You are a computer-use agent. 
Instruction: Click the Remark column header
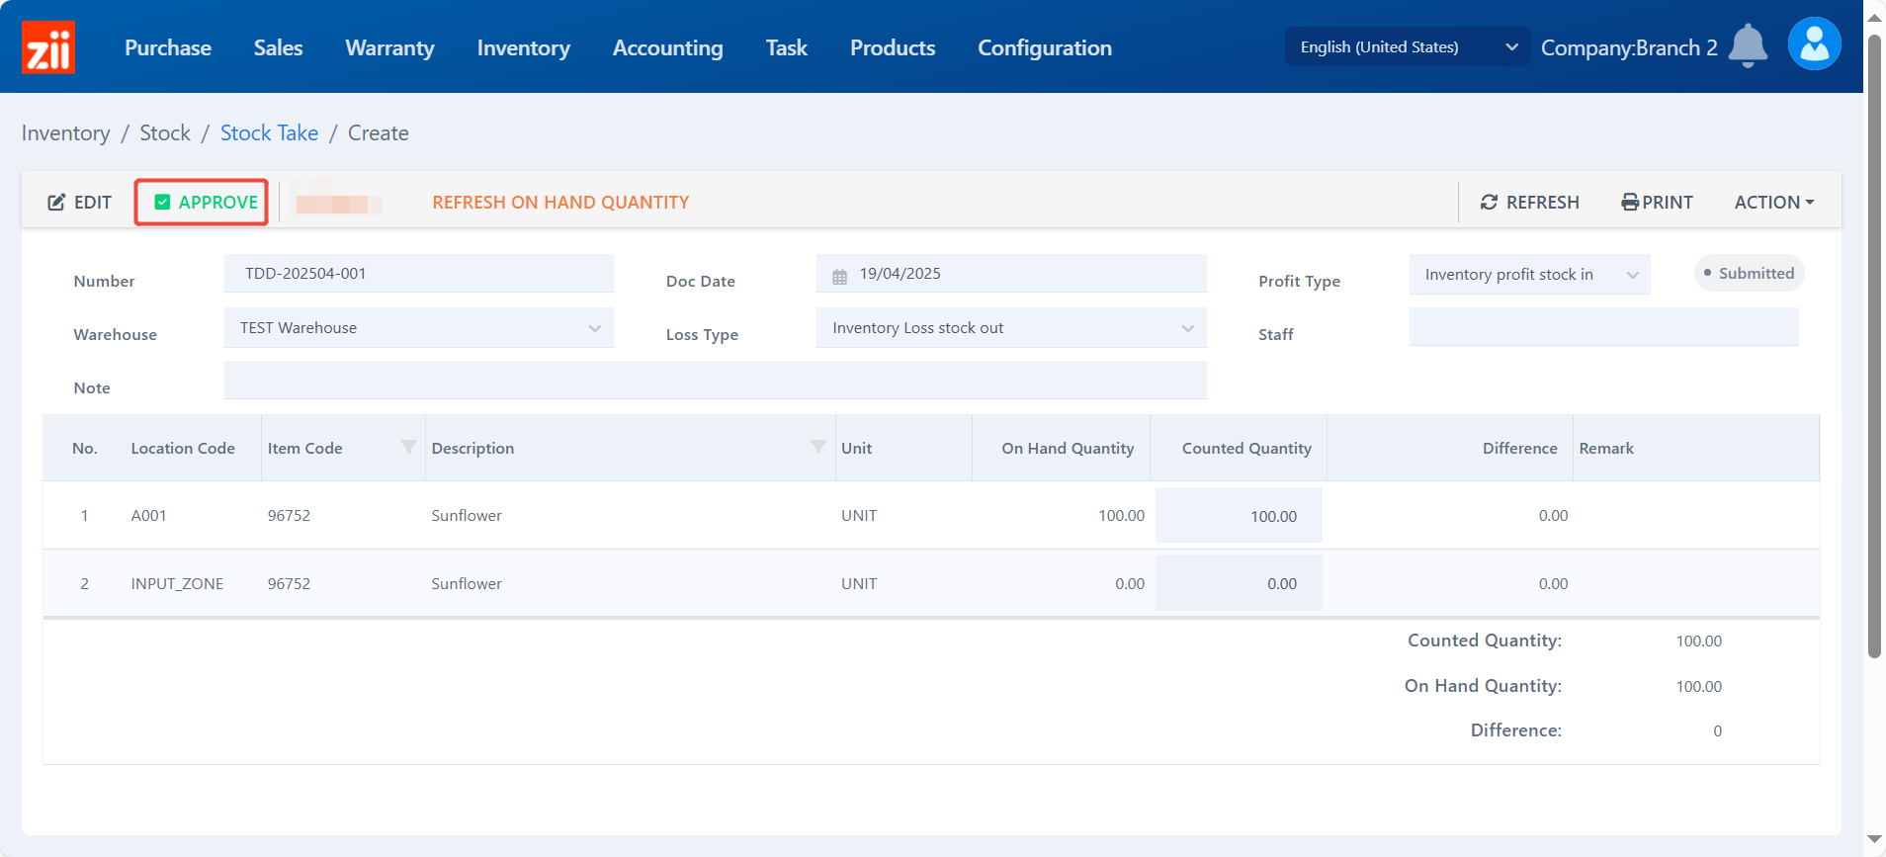[1606, 448]
